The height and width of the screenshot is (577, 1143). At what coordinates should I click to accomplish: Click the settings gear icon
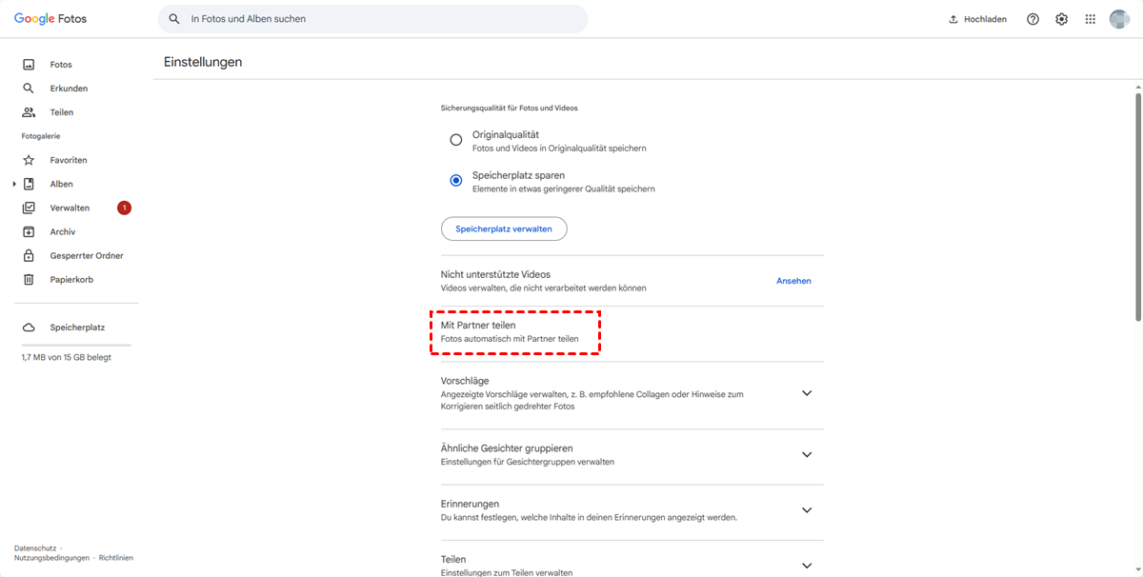1061,19
